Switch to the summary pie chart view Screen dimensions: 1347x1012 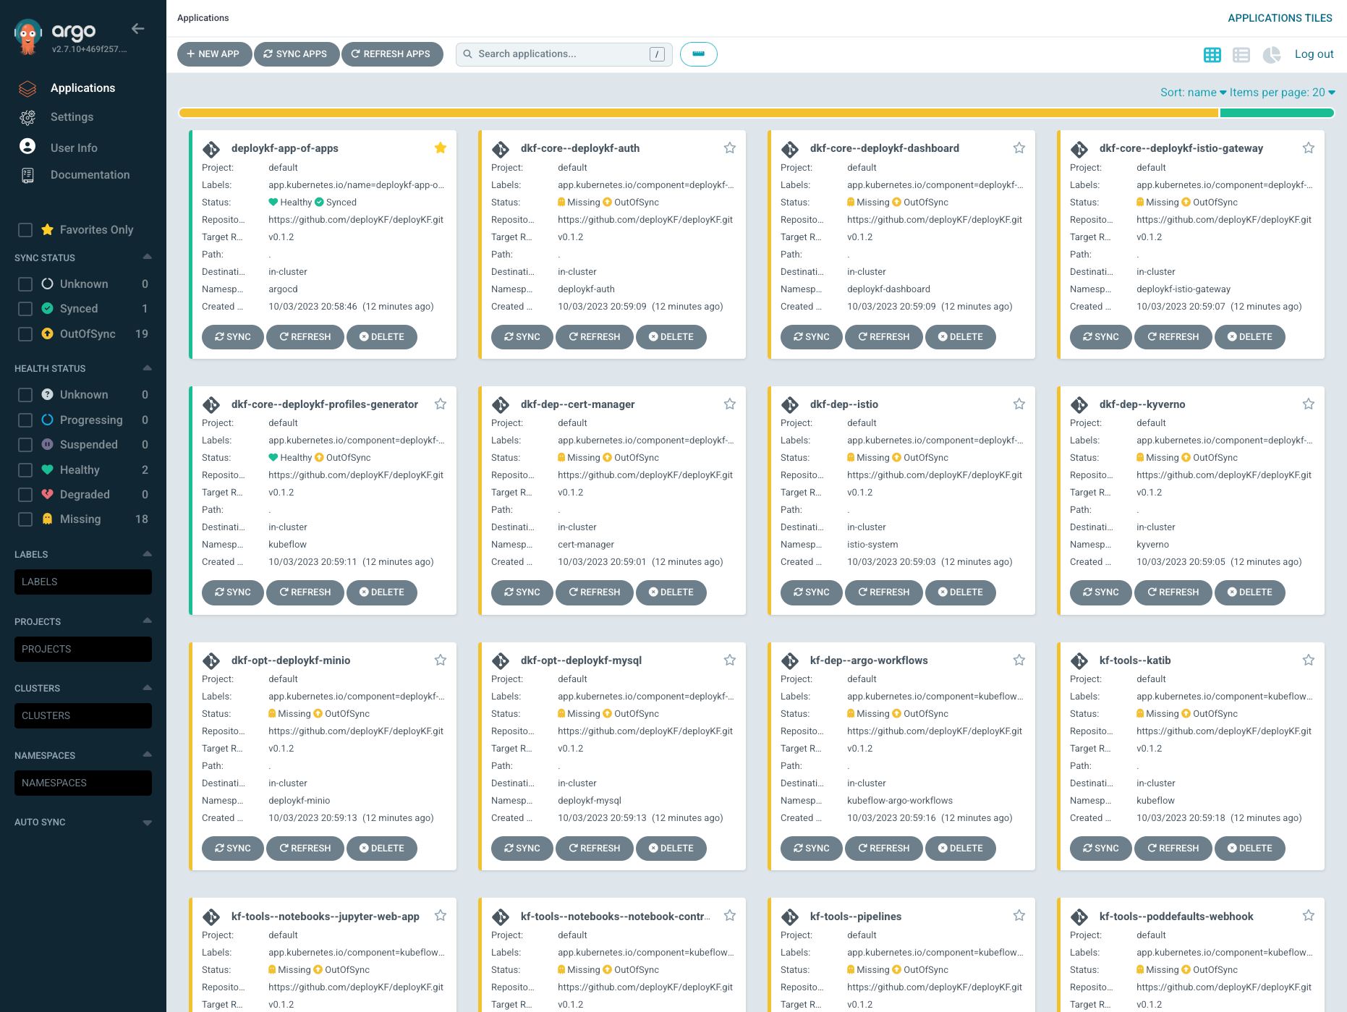[x=1272, y=54]
